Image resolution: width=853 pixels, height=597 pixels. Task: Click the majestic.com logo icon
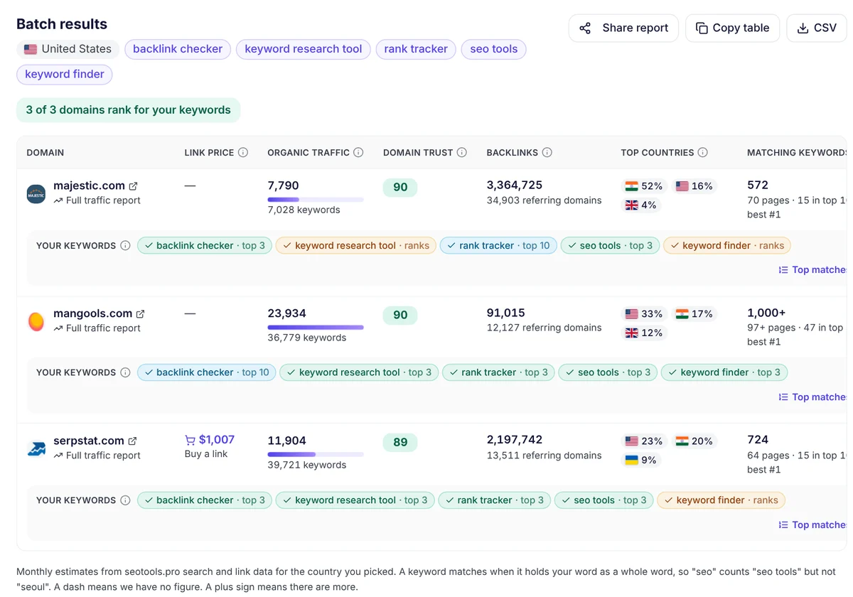pyautogui.click(x=36, y=194)
